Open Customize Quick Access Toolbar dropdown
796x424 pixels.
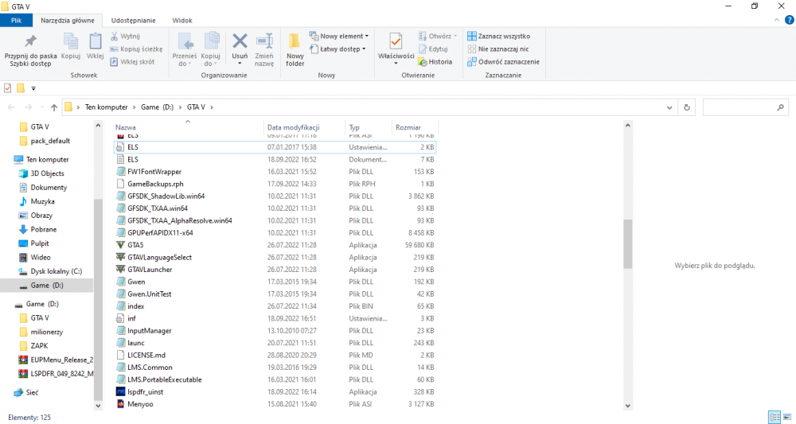coord(33,88)
